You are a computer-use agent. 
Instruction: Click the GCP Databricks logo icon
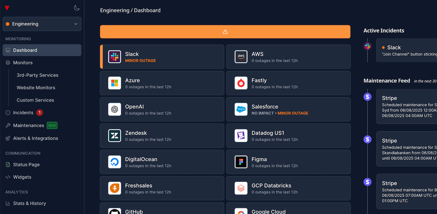(241, 188)
